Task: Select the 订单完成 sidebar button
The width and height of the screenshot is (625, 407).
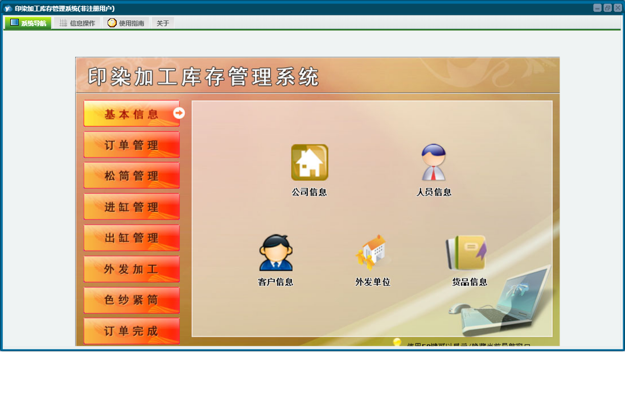Action: point(131,331)
